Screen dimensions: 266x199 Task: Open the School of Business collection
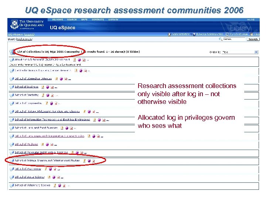[x=27, y=87]
